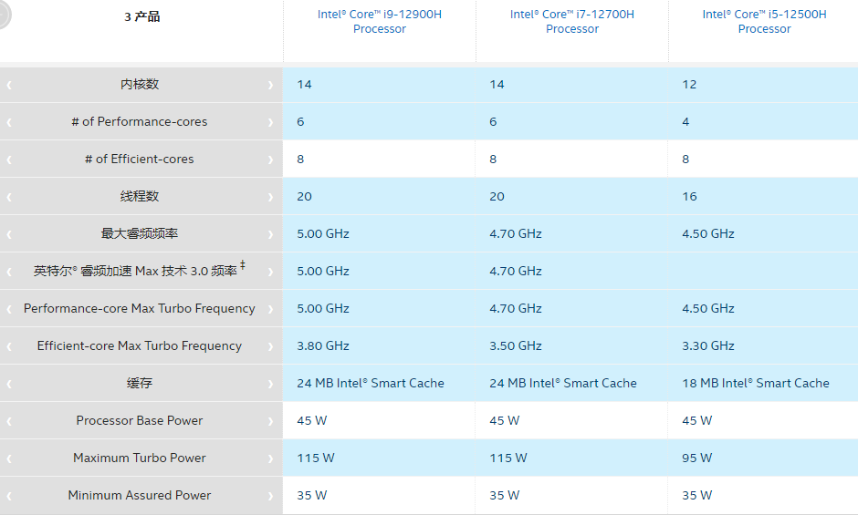Click i5-12500H 3.30 GHz efficient-core frequency
The width and height of the screenshot is (858, 515).
click(x=708, y=345)
